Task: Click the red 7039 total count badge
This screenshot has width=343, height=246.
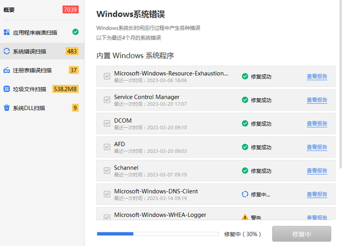Action: 70,10
